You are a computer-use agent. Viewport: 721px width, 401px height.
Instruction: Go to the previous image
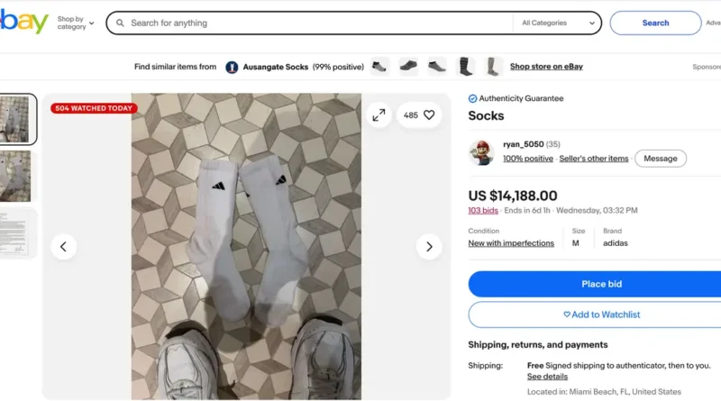63,247
